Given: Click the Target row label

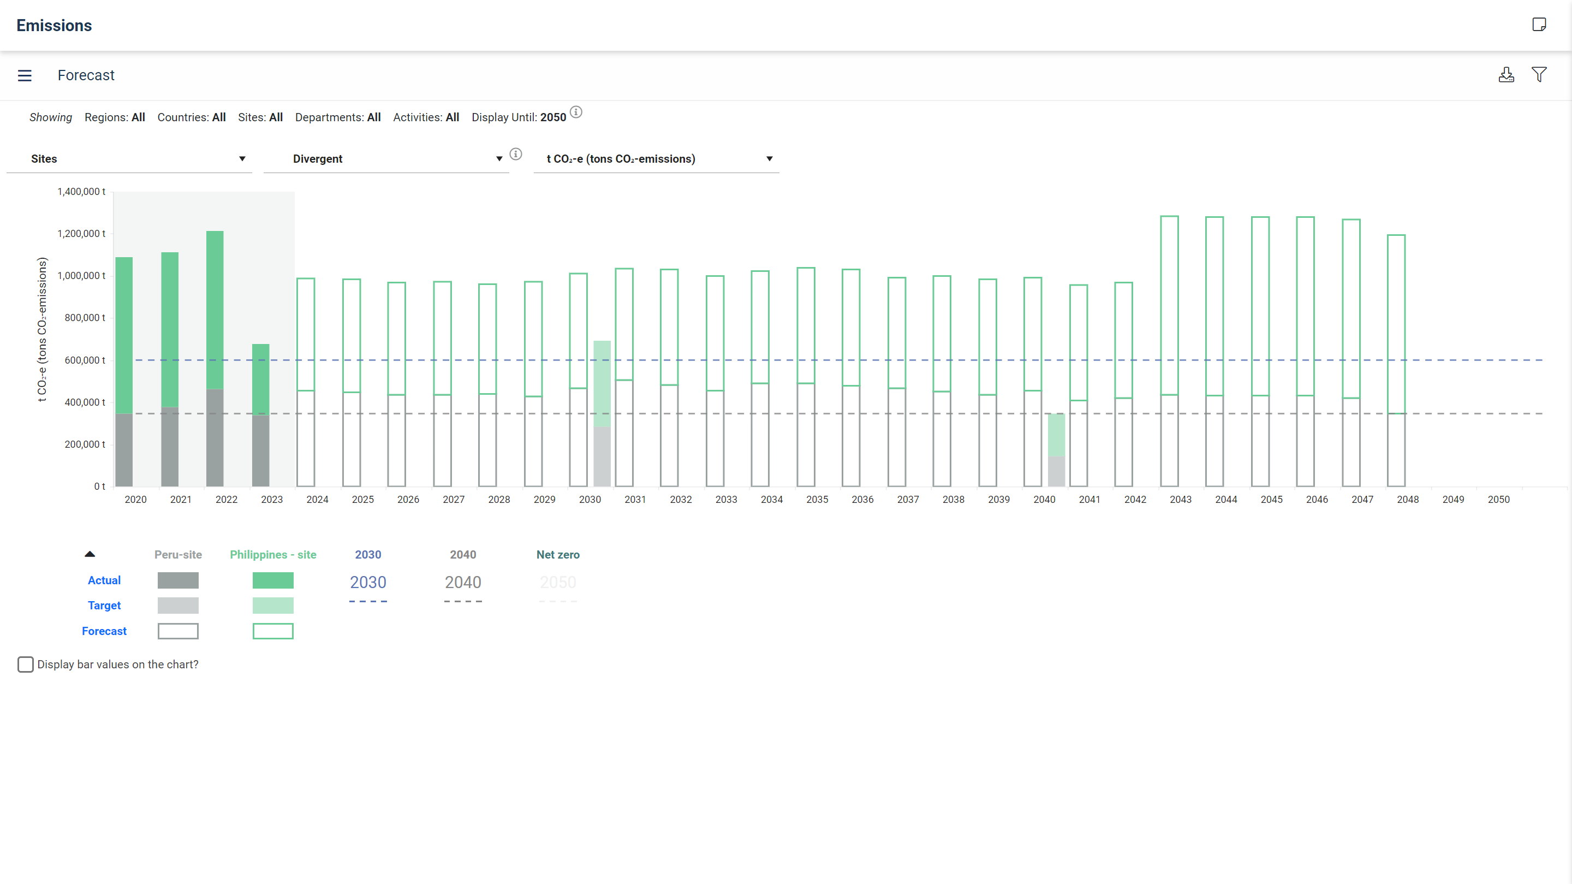Looking at the screenshot, I should coord(104,605).
